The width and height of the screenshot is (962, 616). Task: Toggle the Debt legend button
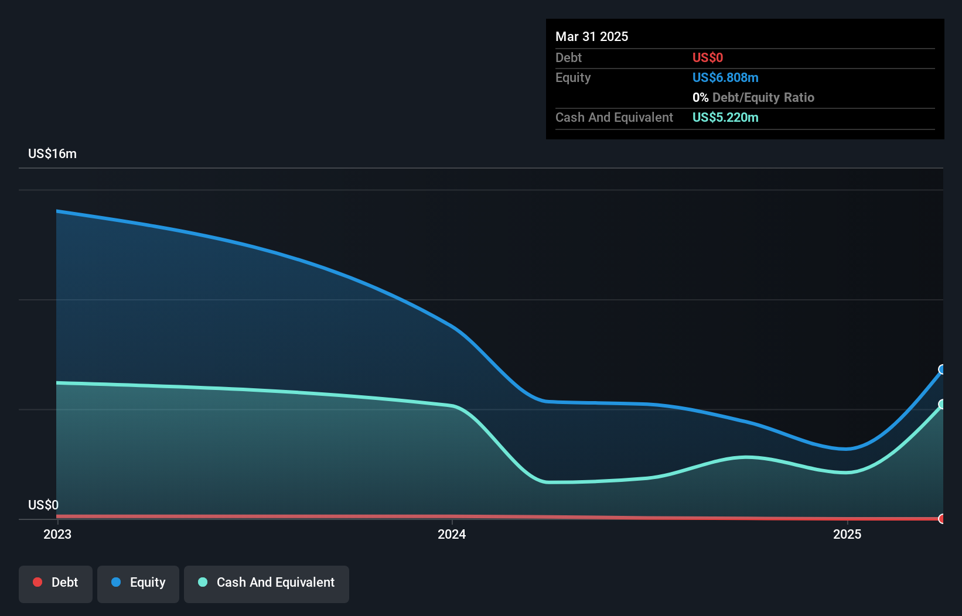click(56, 584)
